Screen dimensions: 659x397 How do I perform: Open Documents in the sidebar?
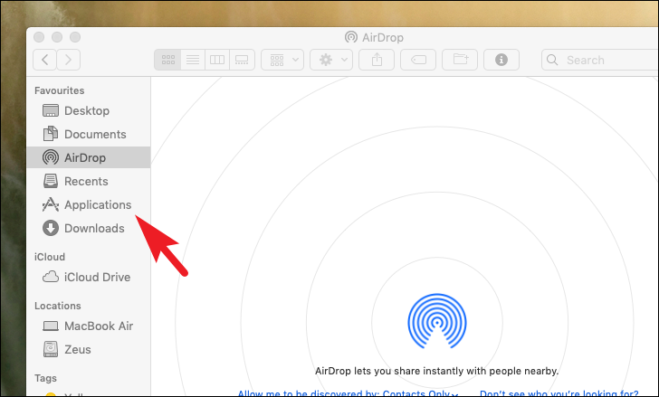click(89, 134)
